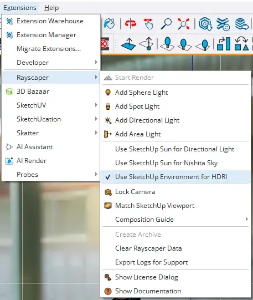Select Add Directional Light
This screenshot has width=253, height=300.
(175, 120)
